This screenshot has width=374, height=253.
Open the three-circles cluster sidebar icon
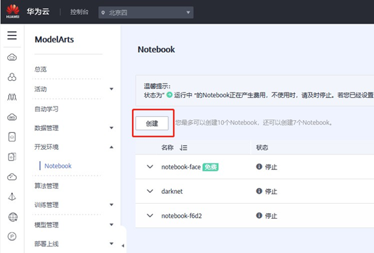[12, 77]
